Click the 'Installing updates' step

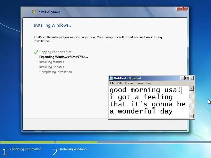51,67
